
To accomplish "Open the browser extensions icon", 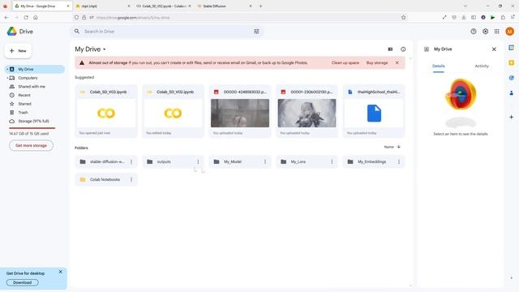I will [x=503, y=18].
